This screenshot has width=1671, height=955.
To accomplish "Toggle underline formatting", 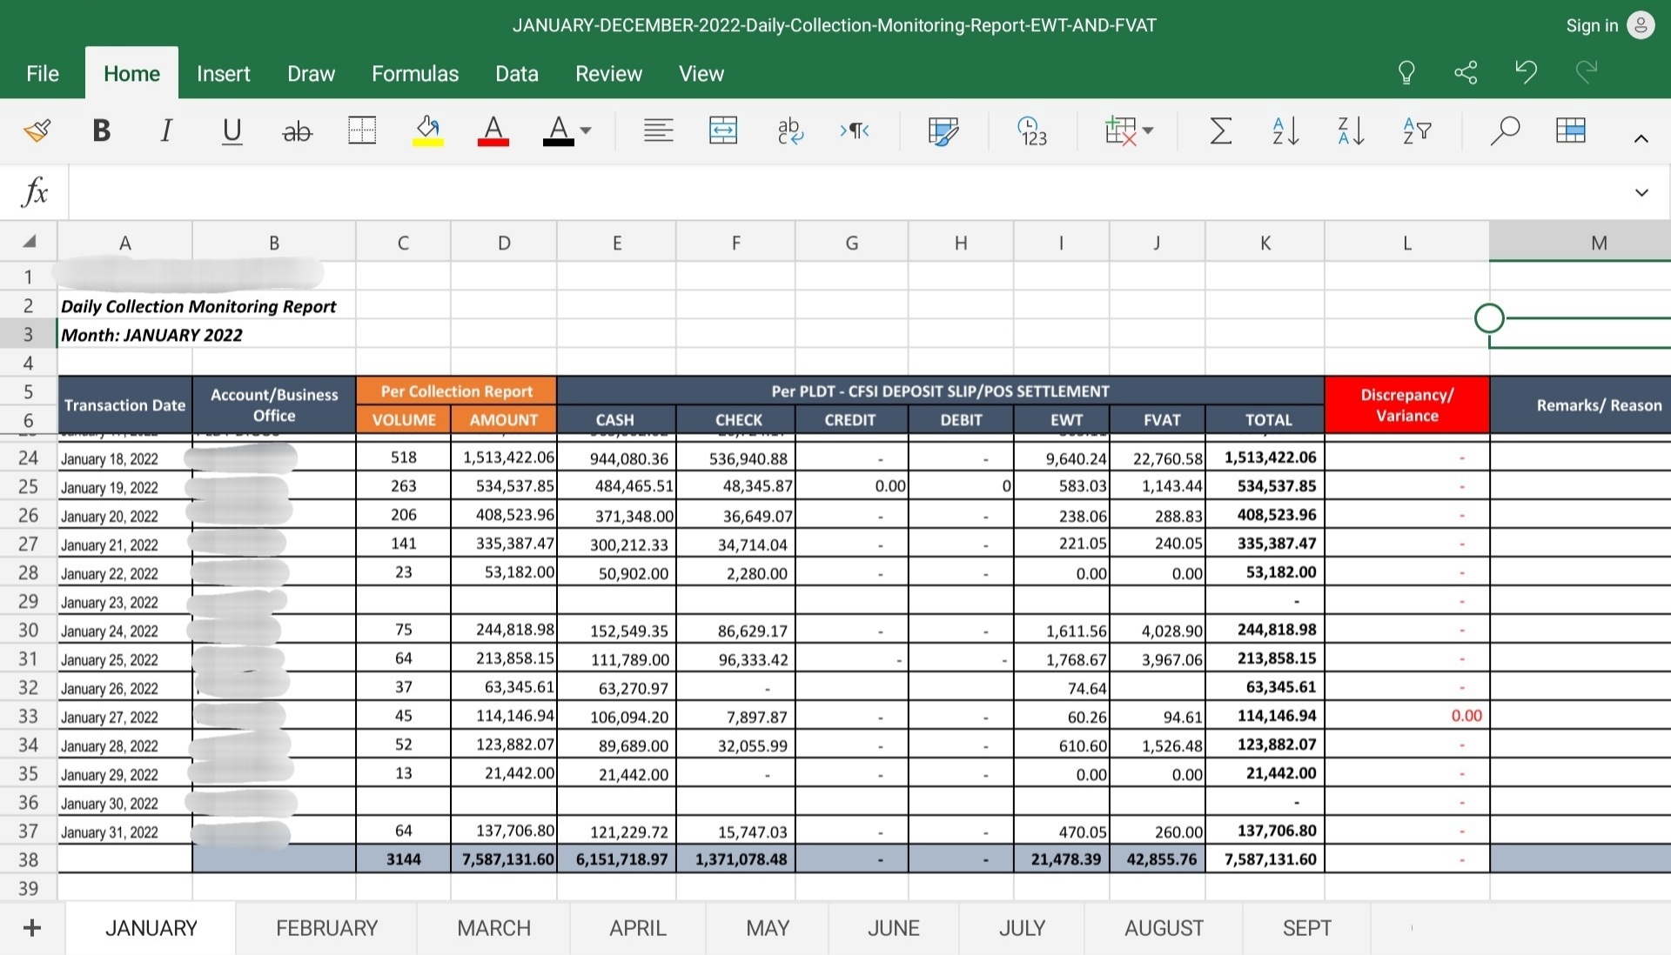I will point(232,130).
